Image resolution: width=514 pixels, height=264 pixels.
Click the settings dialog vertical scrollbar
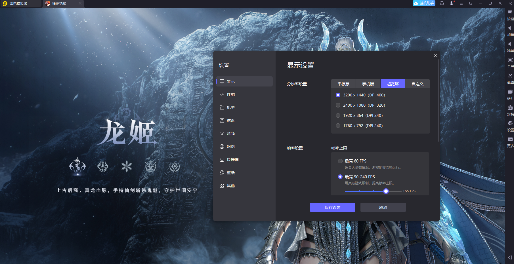pyautogui.click(x=439, y=101)
